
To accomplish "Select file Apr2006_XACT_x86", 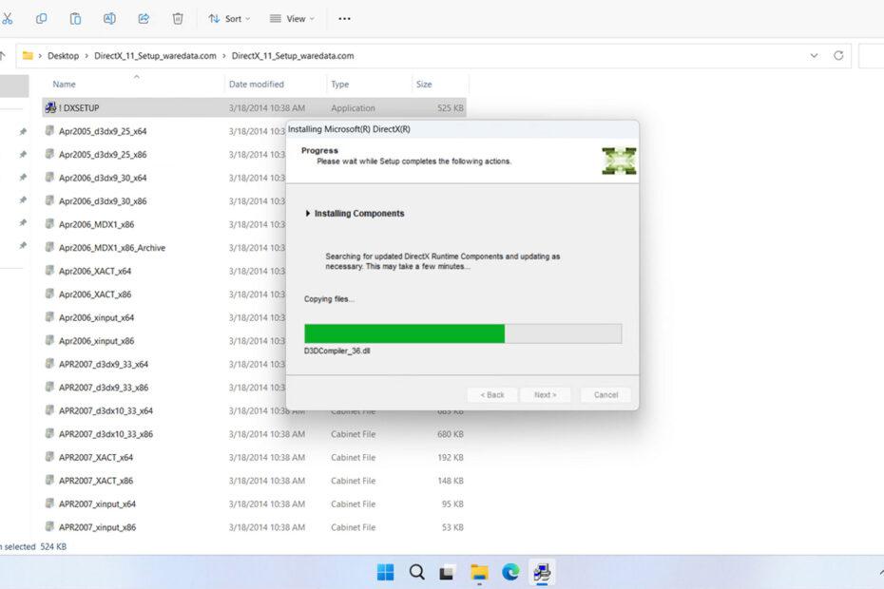I will pyautogui.click(x=95, y=294).
